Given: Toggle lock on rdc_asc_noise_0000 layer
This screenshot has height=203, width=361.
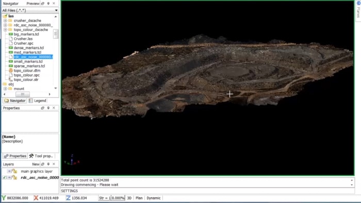Looking at the screenshot, I should coord(15,177).
